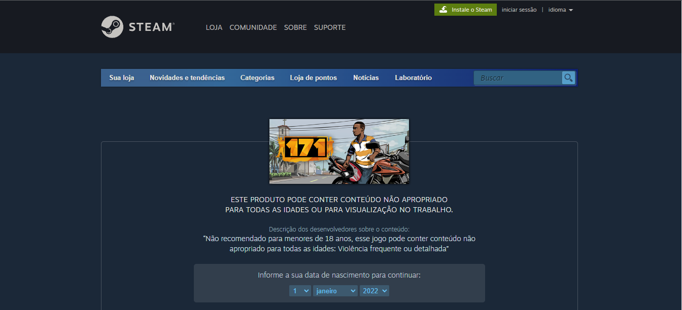
Task: Open the SUPORTE menu
Action: coord(330,27)
